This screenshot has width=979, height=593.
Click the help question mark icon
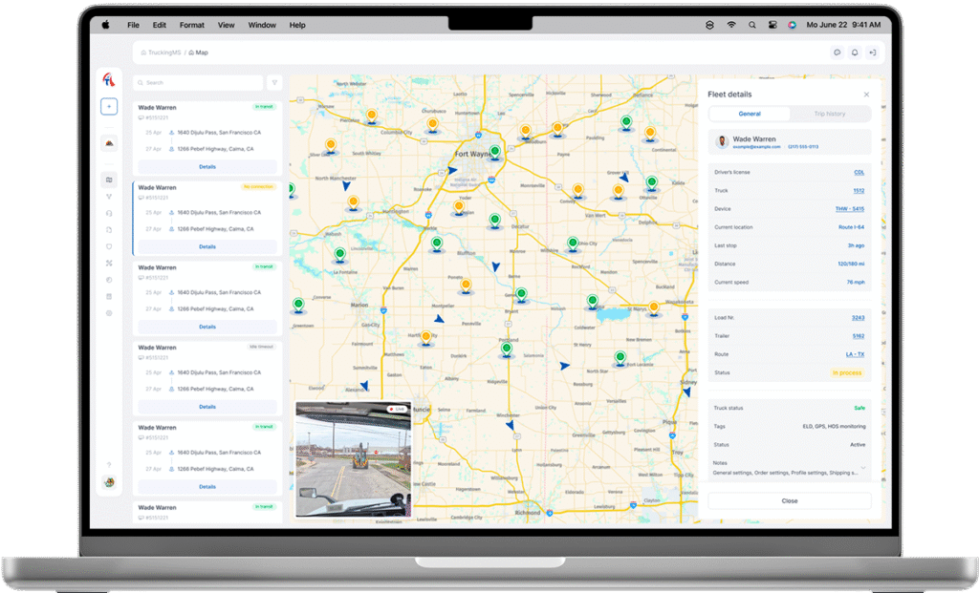pyautogui.click(x=109, y=465)
